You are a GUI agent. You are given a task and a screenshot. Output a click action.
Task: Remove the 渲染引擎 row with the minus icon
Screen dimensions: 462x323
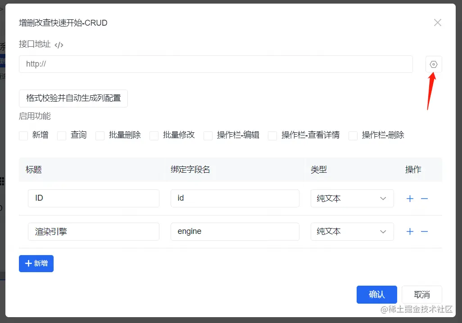pos(424,231)
